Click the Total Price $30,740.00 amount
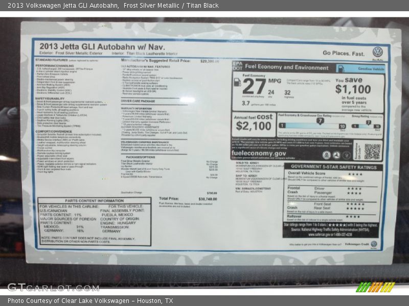The image size is (409, 306). click(208, 199)
